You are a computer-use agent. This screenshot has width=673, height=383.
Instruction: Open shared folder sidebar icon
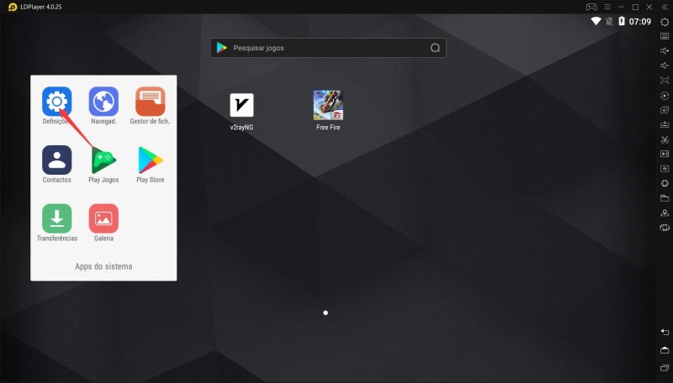click(x=665, y=198)
